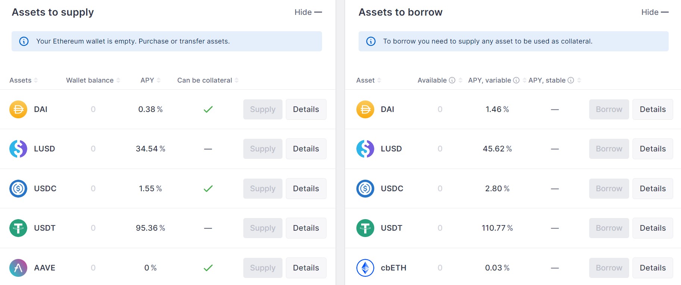Viewport: 681px width, 285px height.
Task: Click the cbETH Ethereum icon in borrow list
Action: click(365, 268)
